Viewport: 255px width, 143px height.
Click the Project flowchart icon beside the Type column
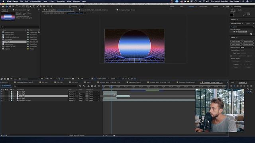tap(39, 32)
